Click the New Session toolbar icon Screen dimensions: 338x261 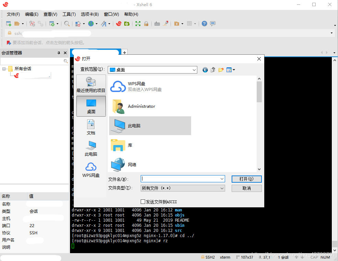point(9,24)
